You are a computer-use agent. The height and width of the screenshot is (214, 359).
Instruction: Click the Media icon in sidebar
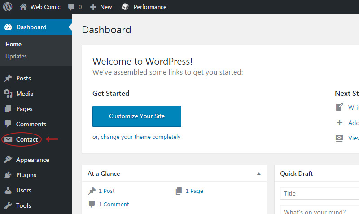(8, 94)
